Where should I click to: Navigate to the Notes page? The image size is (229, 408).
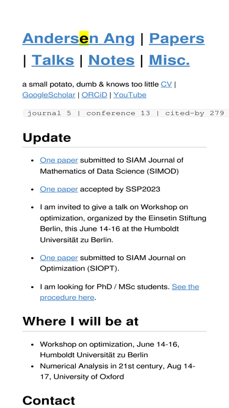coord(111,60)
